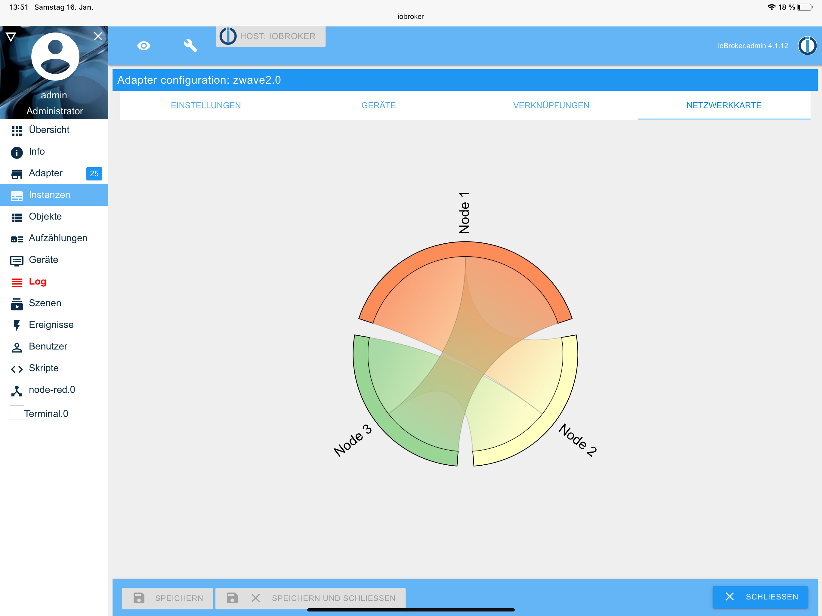The image size is (822, 616).
Task: Toggle the eye visibility icon in header
Action: point(144,46)
